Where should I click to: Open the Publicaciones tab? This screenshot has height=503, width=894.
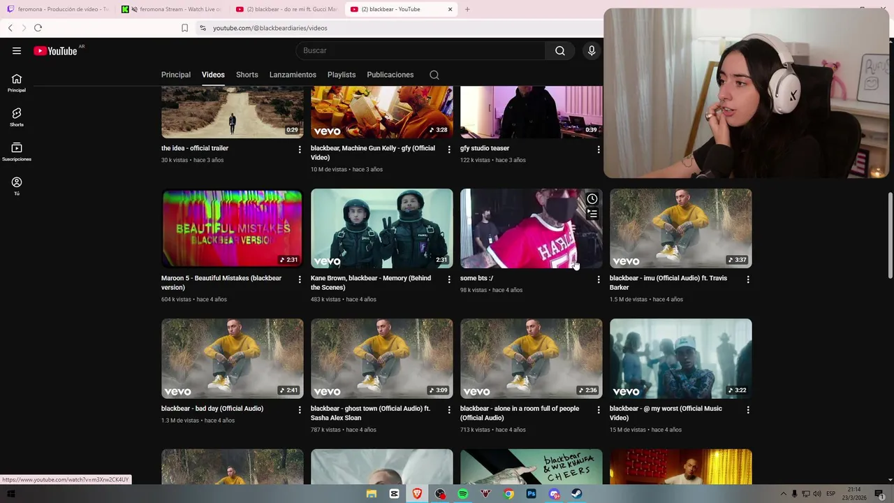[390, 75]
